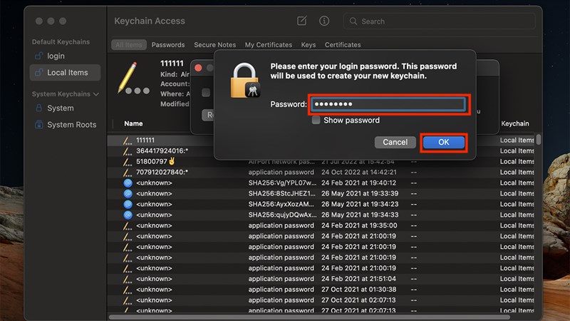The width and height of the screenshot is (570, 321).
Task: Click the System Roots folder icon
Action: click(38, 124)
